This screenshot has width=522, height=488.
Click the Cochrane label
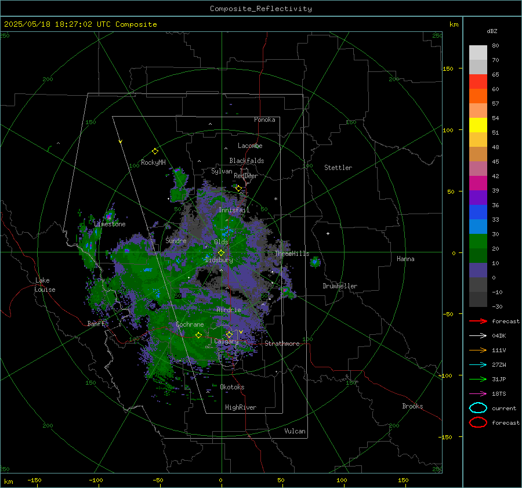(x=190, y=324)
